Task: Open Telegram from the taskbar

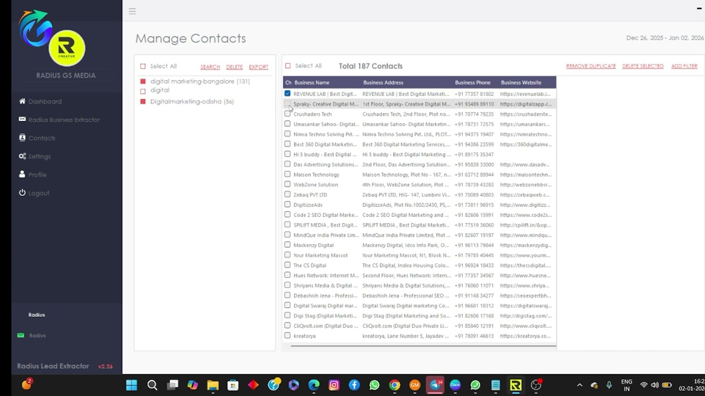Action: tap(435, 385)
